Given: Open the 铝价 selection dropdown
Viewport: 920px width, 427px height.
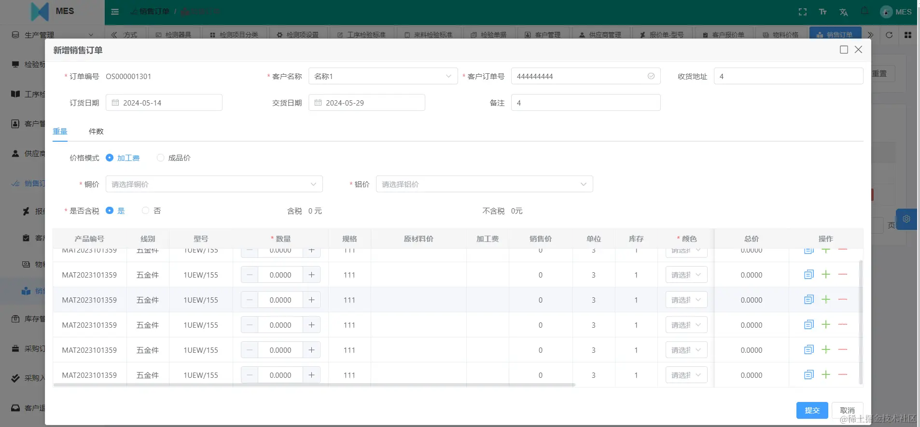Looking at the screenshot, I should point(484,184).
